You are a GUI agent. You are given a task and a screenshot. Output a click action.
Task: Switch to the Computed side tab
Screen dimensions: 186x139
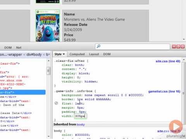[77, 54]
